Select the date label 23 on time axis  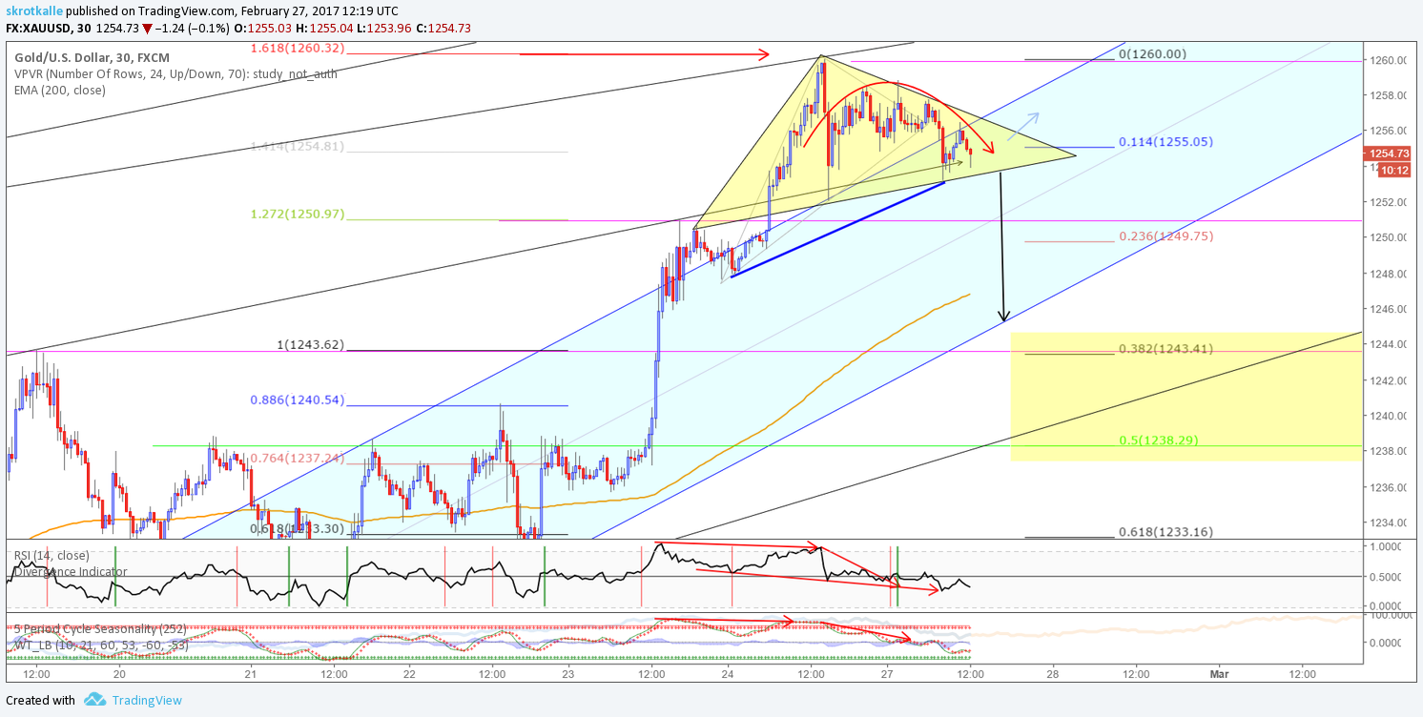point(569,672)
